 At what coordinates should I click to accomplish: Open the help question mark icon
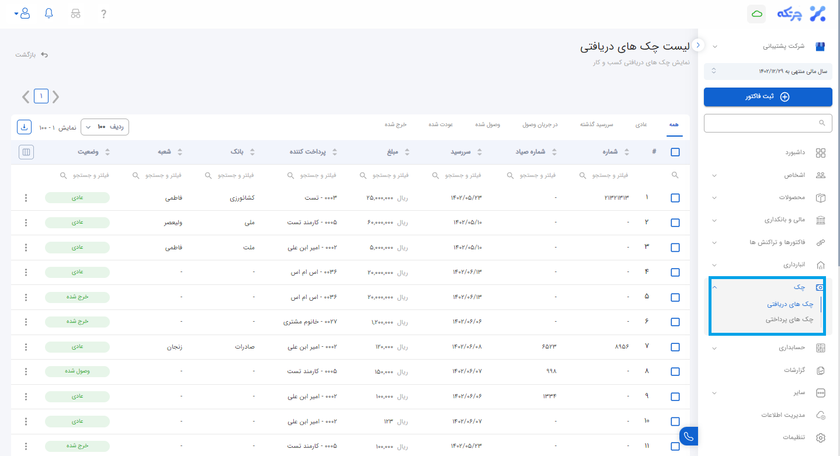click(x=104, y=14)
